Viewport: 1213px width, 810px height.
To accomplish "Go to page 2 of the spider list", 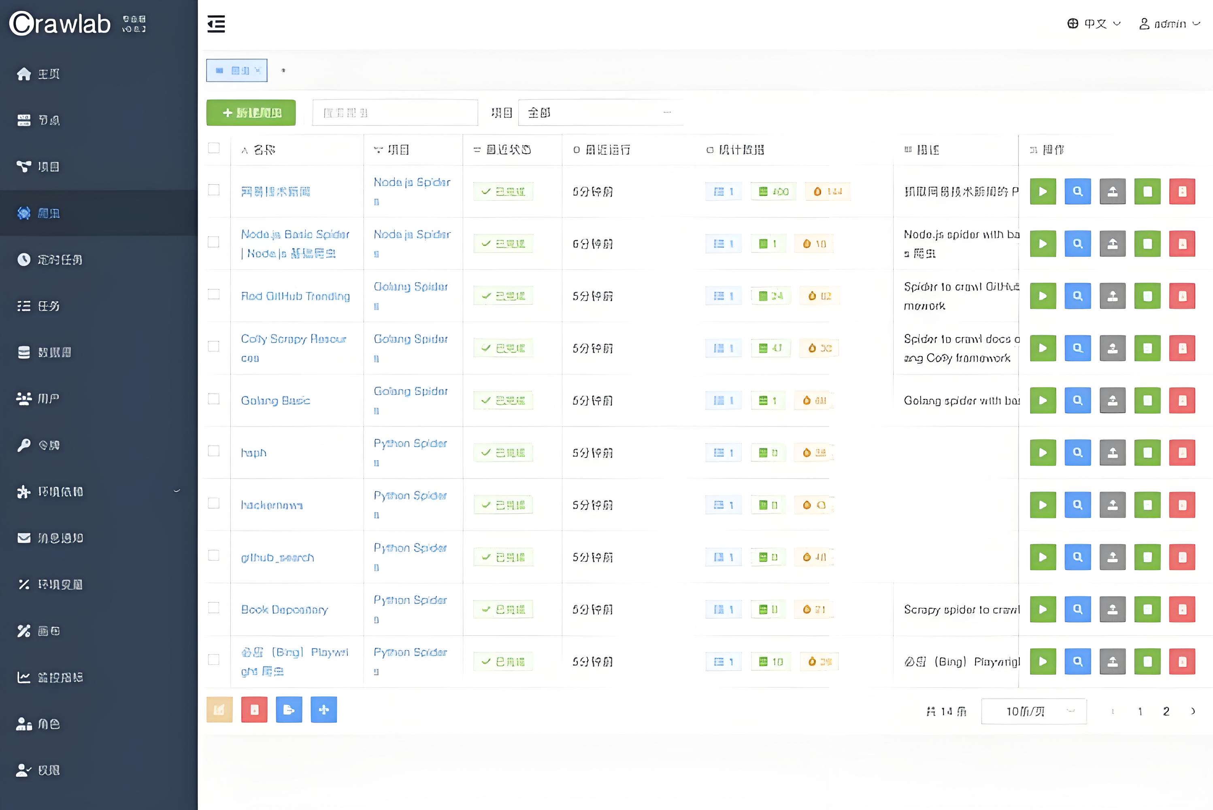I will click(x=1166, y=711).
